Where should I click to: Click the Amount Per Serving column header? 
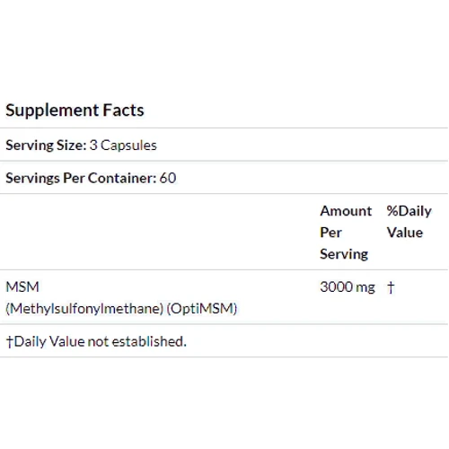coord(346,233)
